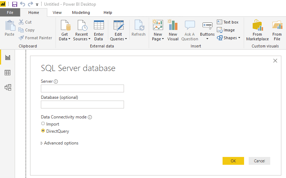Close the SQL Server database dialog
This screenshot has width=286, height=178.
275,61
